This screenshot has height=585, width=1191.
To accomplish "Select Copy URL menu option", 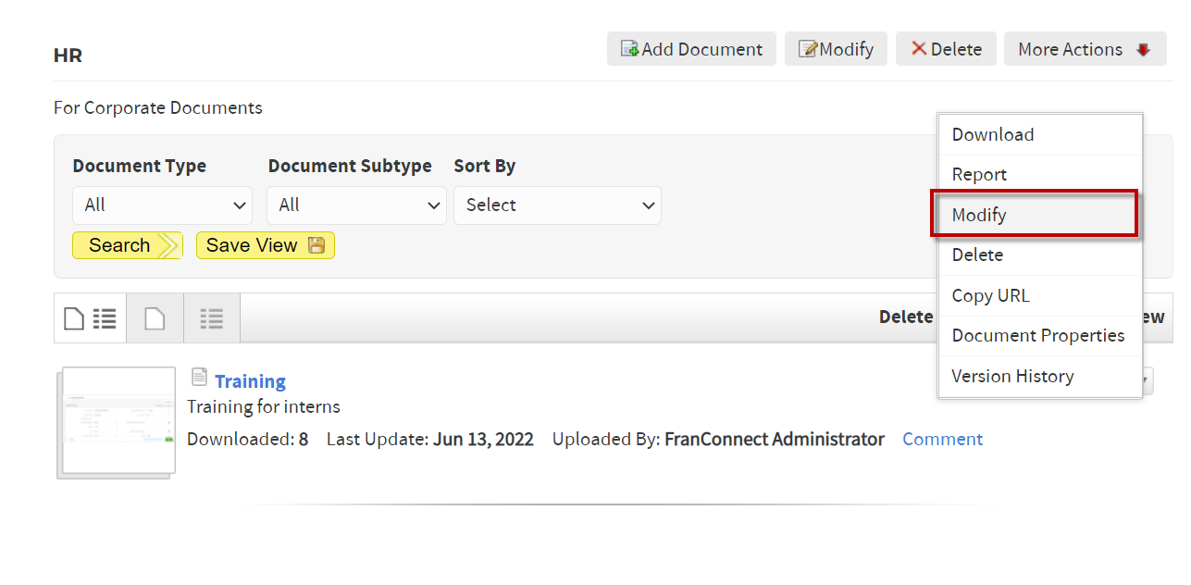I will 1040,295.
